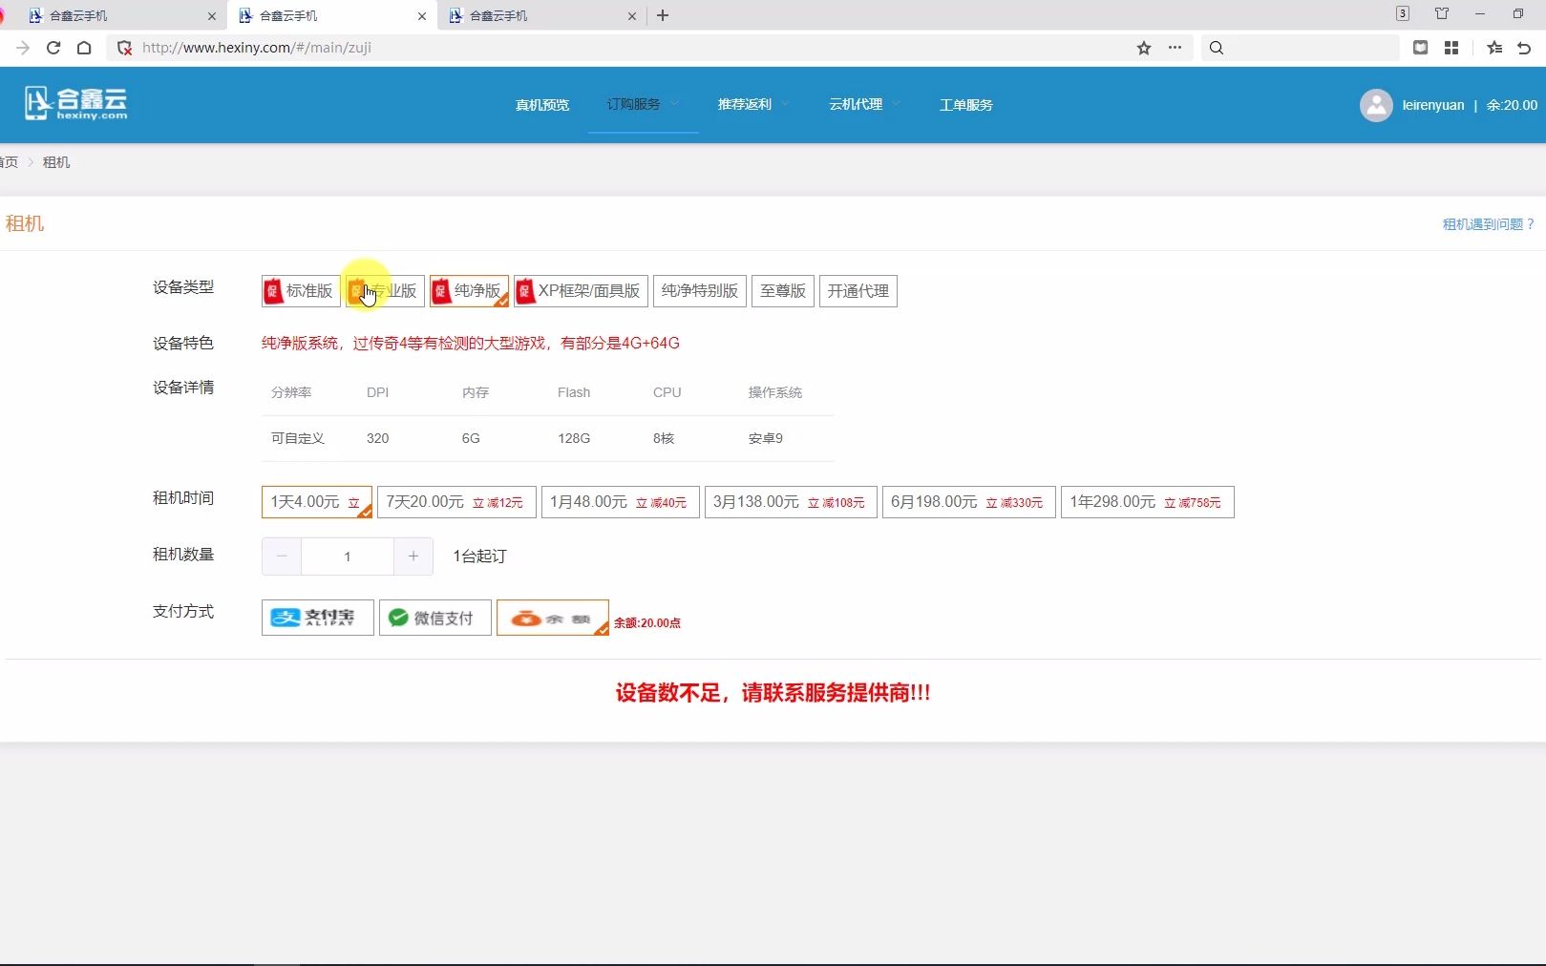Open 租机遇到问题？ help link

(1489, 224)
